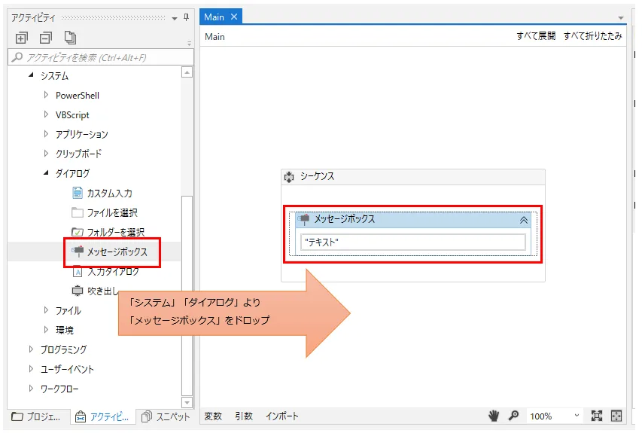Viewport: 642px width, 433px height.
Task: Click the Zoom magnifier icon
Action: coord(513,416)
